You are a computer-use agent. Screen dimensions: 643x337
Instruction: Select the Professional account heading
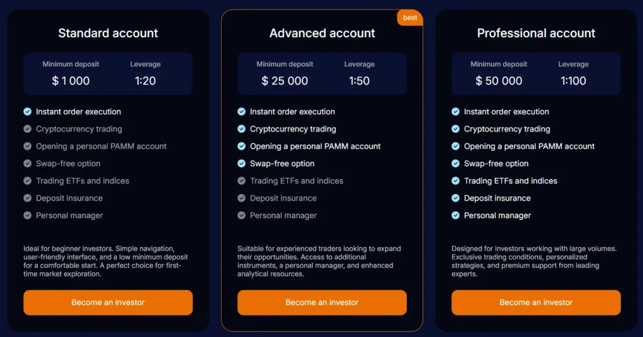(x=536, y=33)
